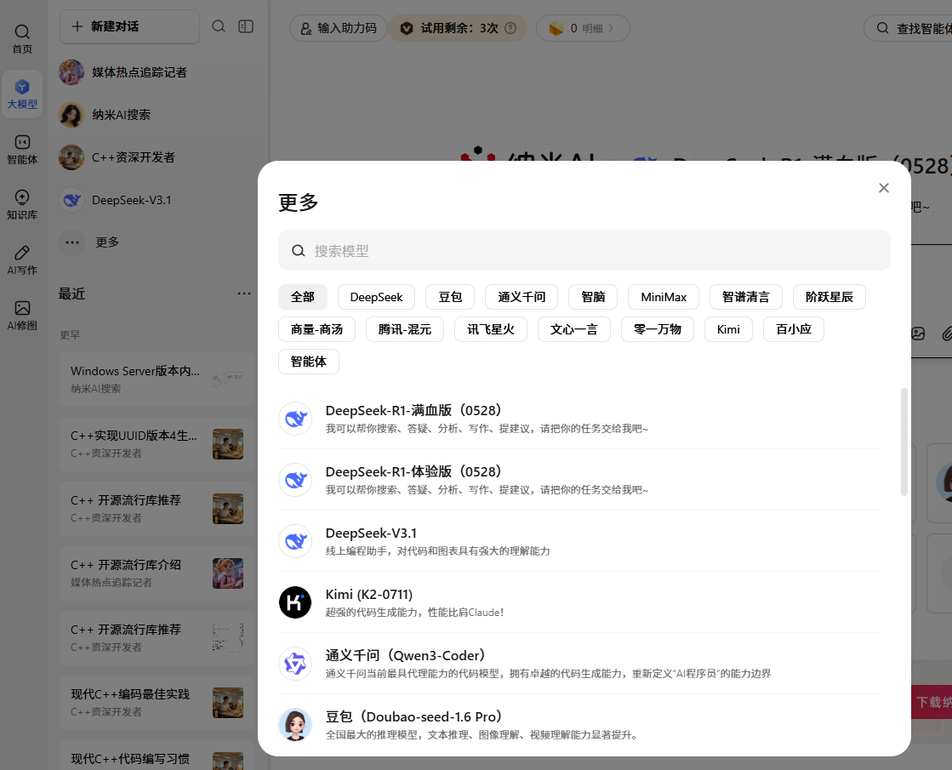The image size is (952, 770).
Task: Click the gold coin icon in top bar
Action: click(556, 28)
